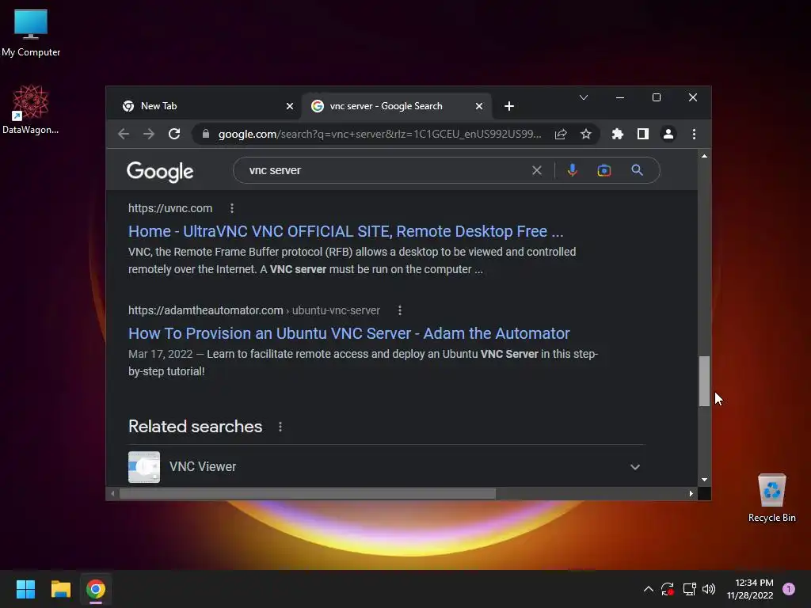Expand the VNC Viewer related search
The width and height of the screenshot is (811, 608).
tap(635, 467)
